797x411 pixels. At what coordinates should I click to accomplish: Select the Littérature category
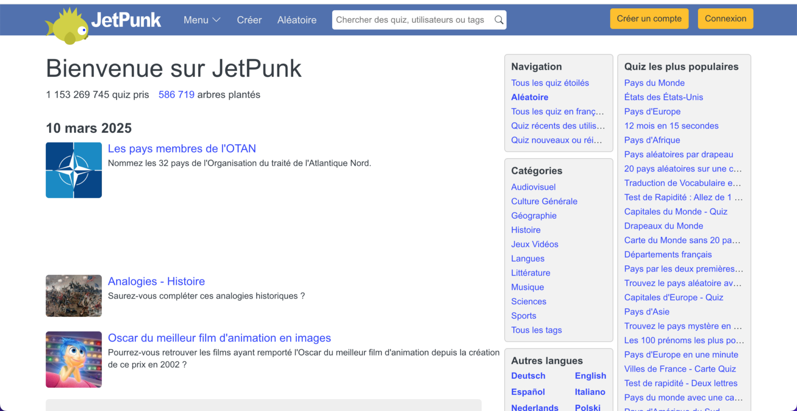[x=531, y=273]
